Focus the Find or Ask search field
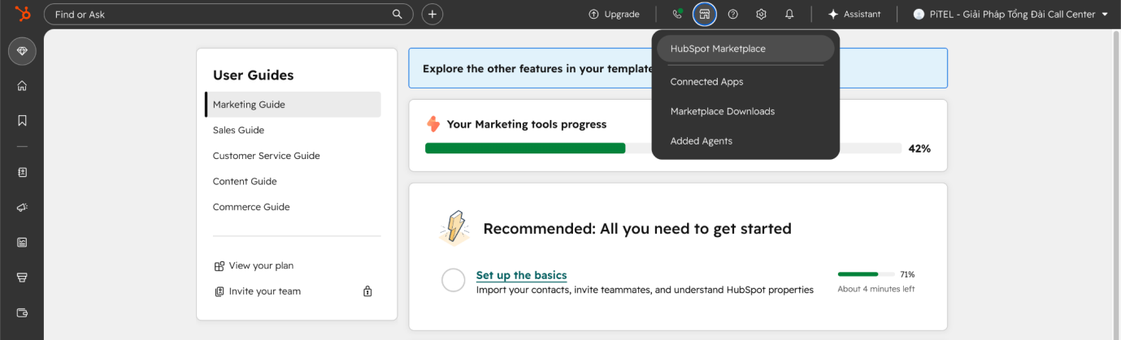This screenshot has height=340, width=1121. pyautogui.click(x=228, y=14)
